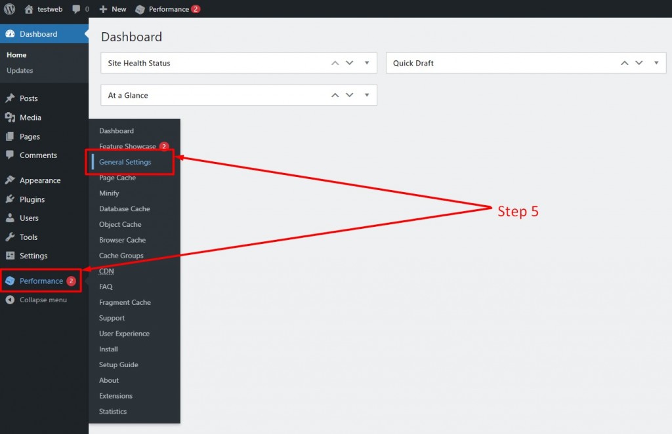Click the Tools wrench icon
The image size is (672, 434).
tap(10, 237)
